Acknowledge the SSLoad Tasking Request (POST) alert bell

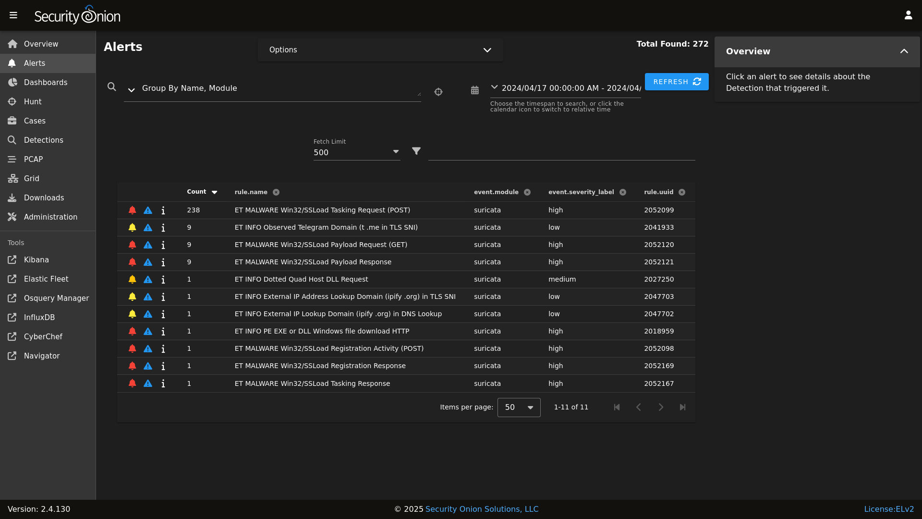click(133, 210)
